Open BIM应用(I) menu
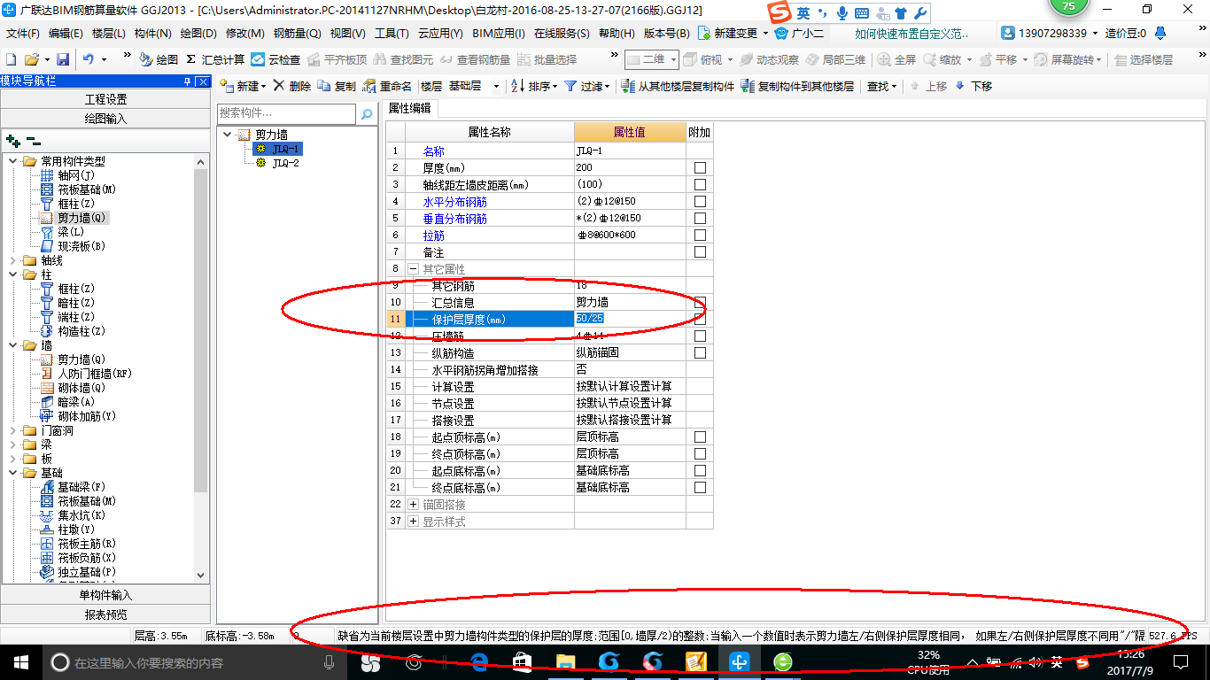 pyautogui.click(x=499, y=33)
